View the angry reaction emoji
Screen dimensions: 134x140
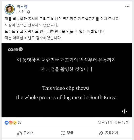[11, 123]
